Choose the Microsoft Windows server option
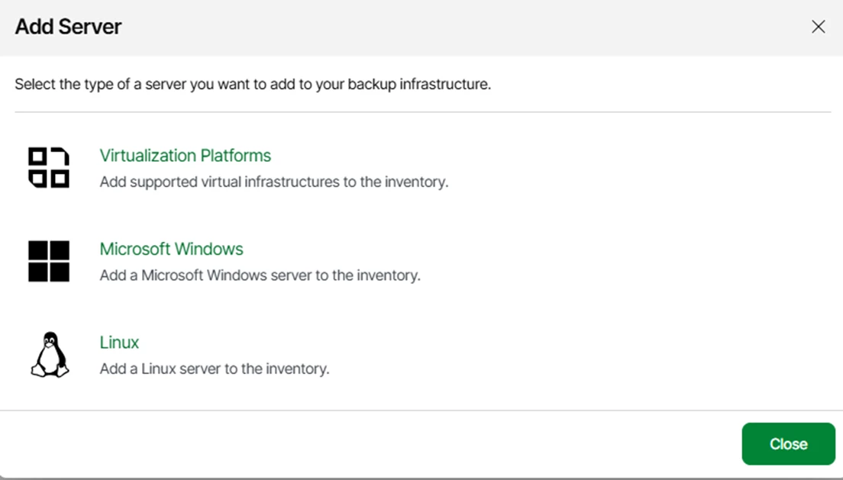 (171, 249)
